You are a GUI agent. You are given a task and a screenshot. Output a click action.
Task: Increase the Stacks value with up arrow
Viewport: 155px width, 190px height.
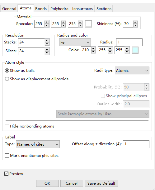pyautogui.click(x=47, y=41)
